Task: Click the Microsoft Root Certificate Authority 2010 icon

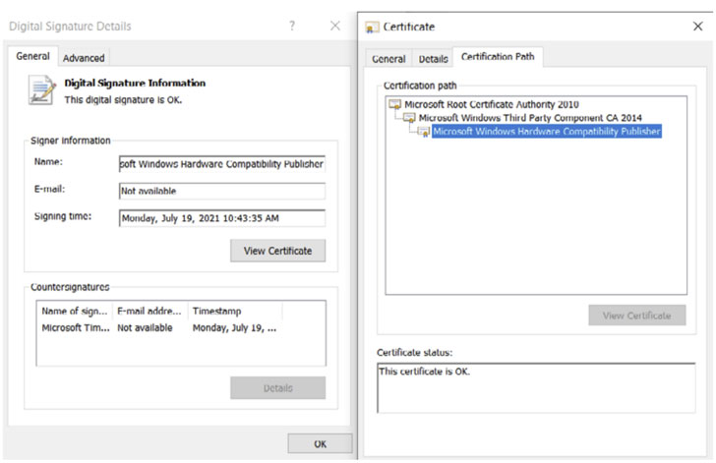Action: (x=394, y=104)
